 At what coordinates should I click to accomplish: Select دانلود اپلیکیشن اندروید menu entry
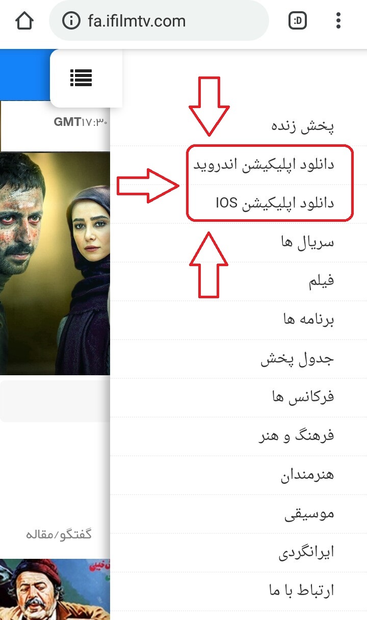[239, 165]
